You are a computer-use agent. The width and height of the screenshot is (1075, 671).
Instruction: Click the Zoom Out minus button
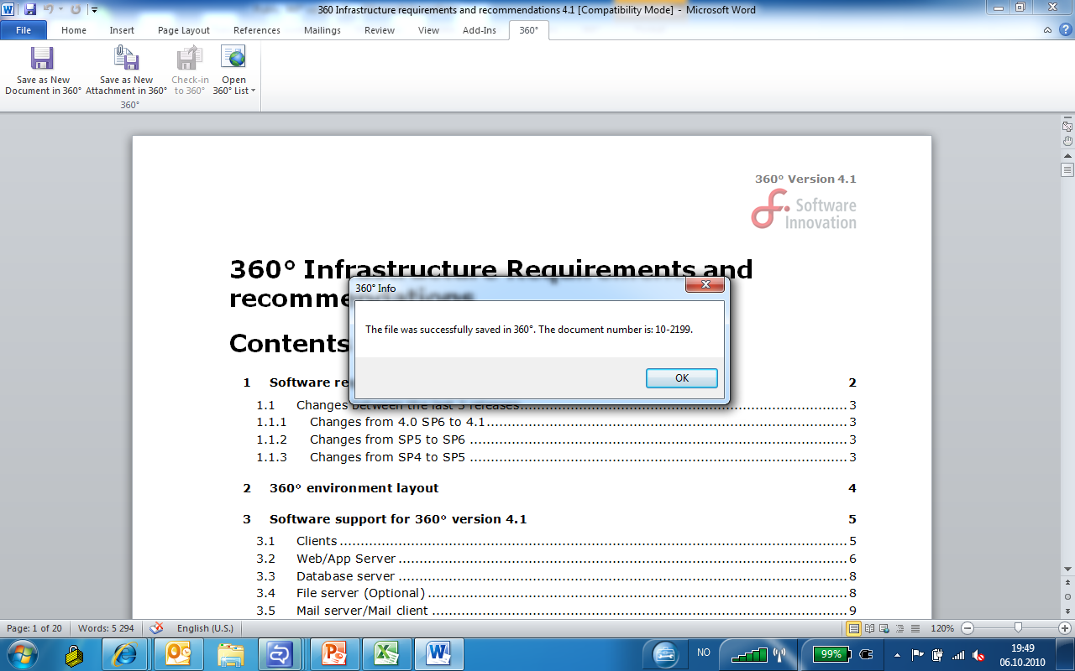pyautogui.click(x=967, y=628)
